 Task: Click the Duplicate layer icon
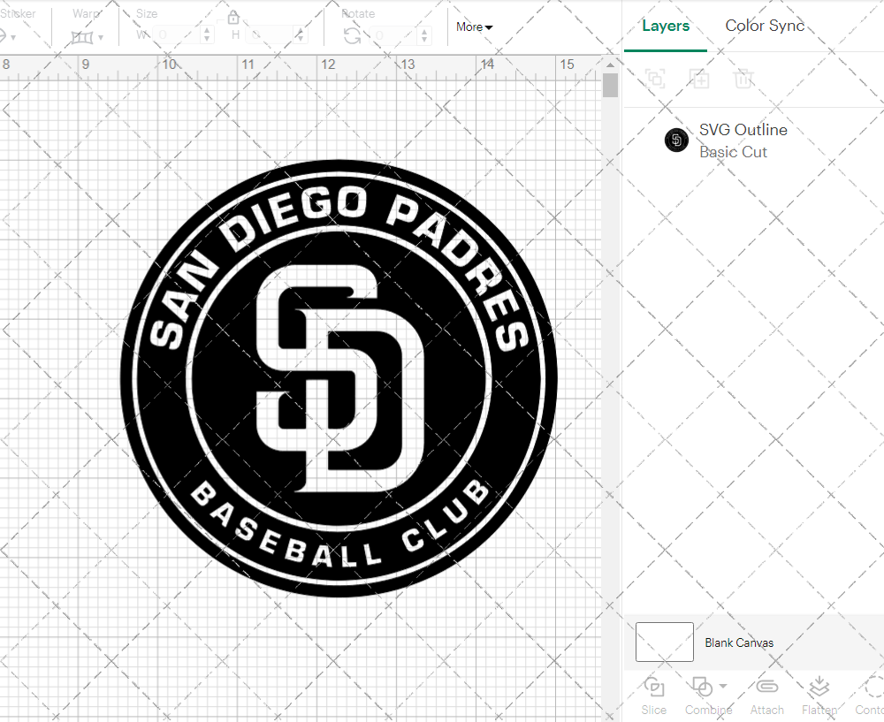pos(699,79)
